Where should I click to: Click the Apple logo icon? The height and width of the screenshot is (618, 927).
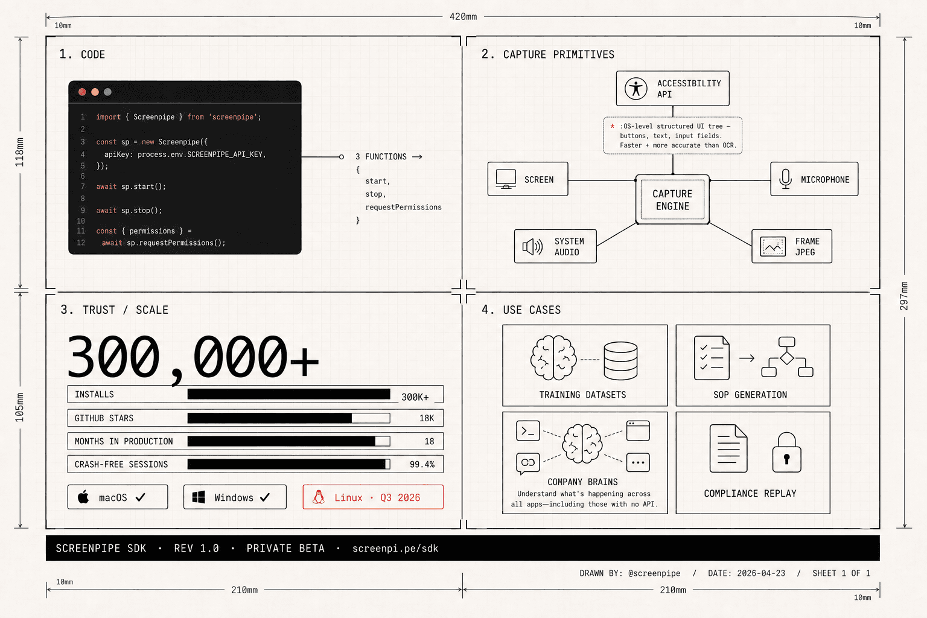pos(83,497)
